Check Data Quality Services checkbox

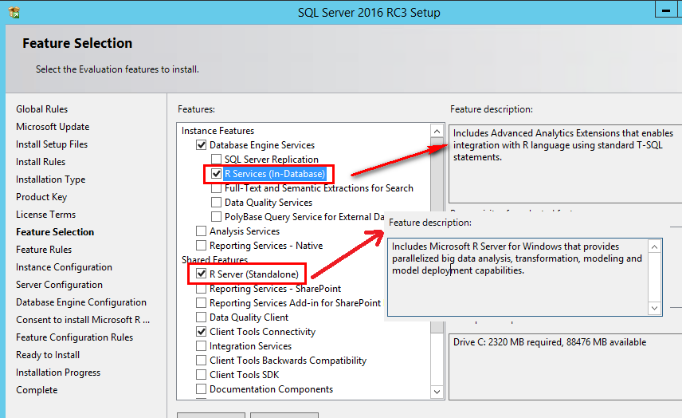pos(216,203)
